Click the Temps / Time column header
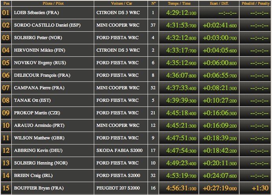 point(179,3)
